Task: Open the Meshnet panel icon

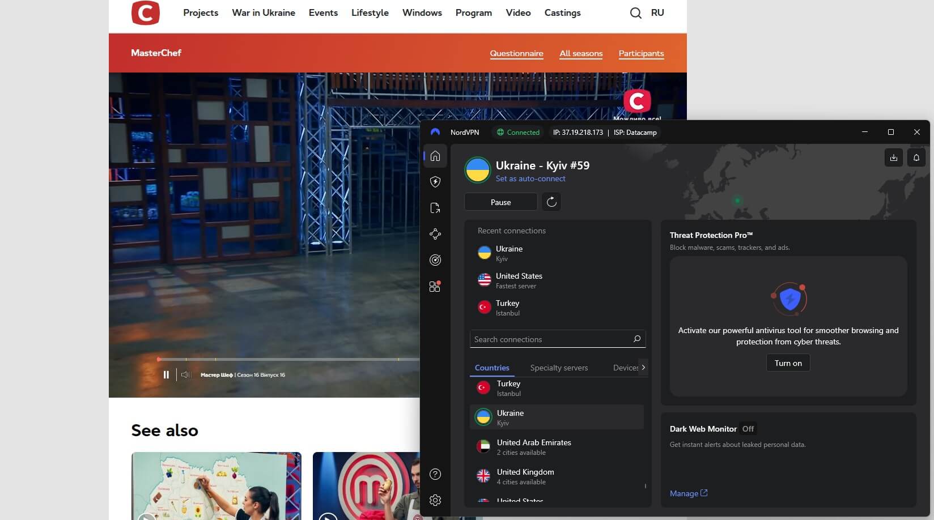Action: click(x=435, y=233)
